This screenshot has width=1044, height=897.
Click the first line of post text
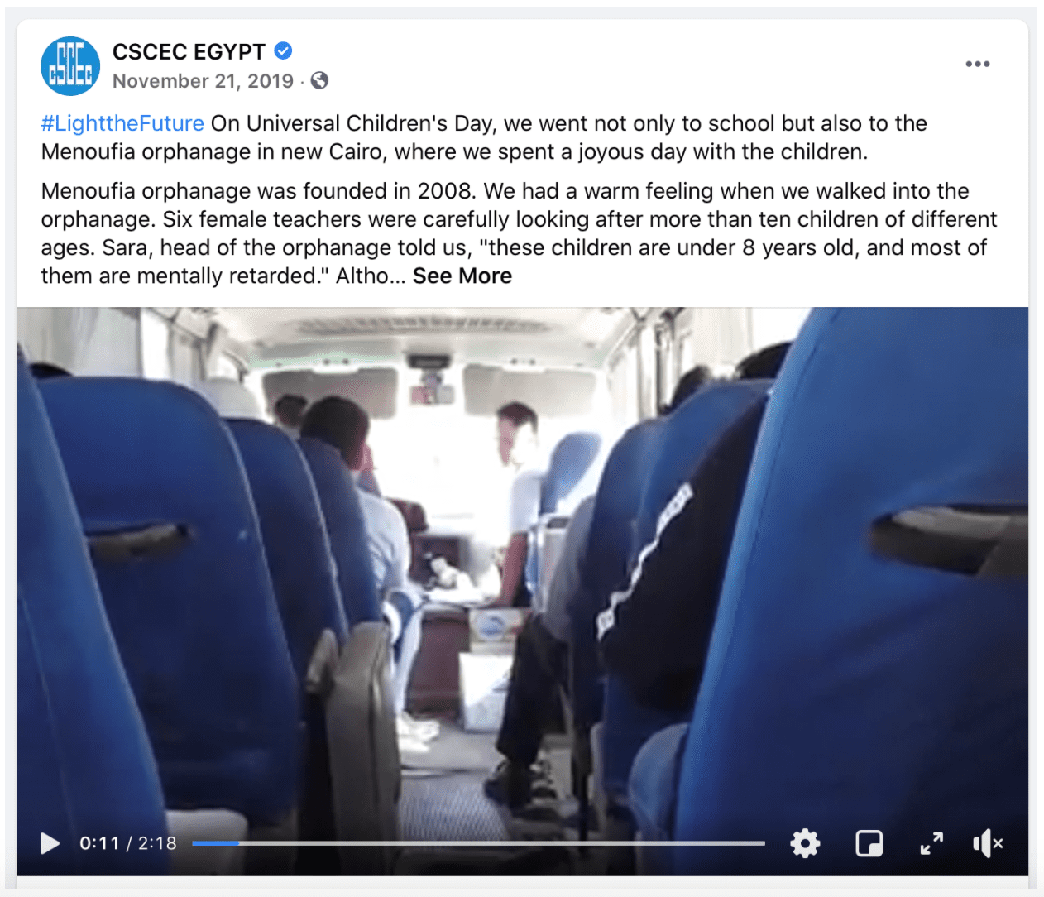(484, 123)
